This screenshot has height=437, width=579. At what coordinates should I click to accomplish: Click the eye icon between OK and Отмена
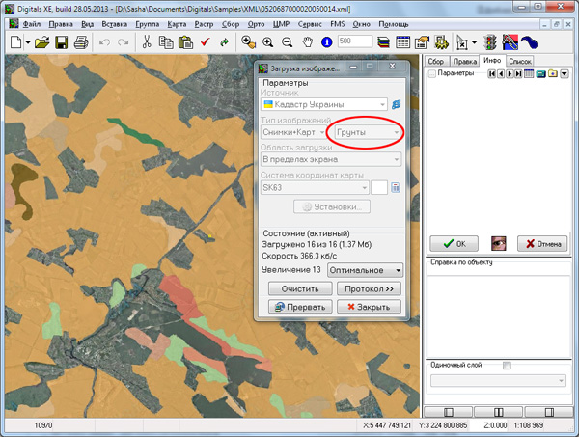[x=499, y=243]
